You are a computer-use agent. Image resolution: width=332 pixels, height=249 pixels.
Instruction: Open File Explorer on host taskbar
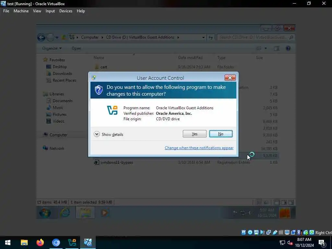pos(24,243)
